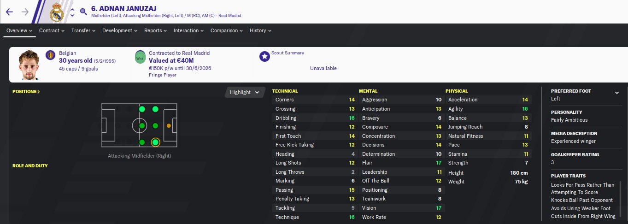Expand the Preferred Foot panel chevron

[x=617, y=93]
